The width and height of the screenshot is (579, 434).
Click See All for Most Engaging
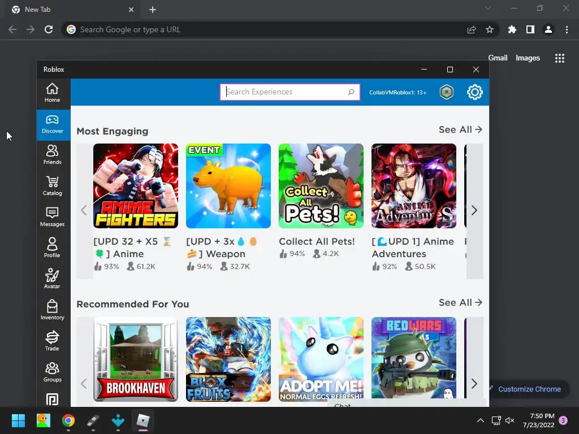(x=460, y=129)
